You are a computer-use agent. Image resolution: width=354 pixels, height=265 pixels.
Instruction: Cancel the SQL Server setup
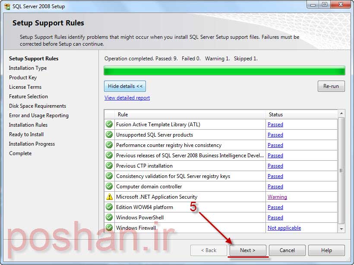(x=287, y=250)
